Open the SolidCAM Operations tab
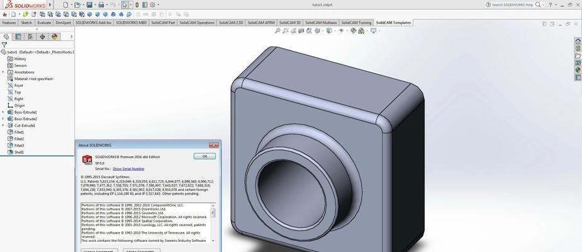Image resolution: width=582 pixels, height=252 pixels. 197,23
